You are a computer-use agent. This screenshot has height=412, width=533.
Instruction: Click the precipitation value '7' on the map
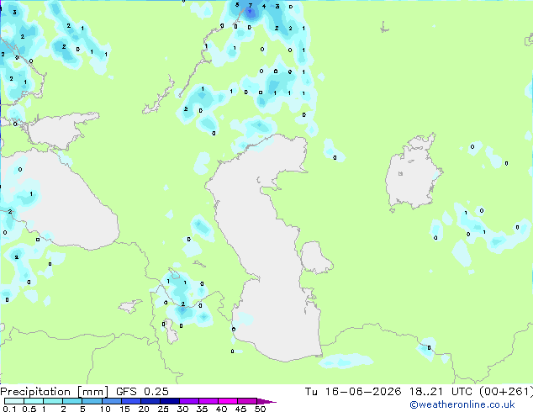point(251,6)
